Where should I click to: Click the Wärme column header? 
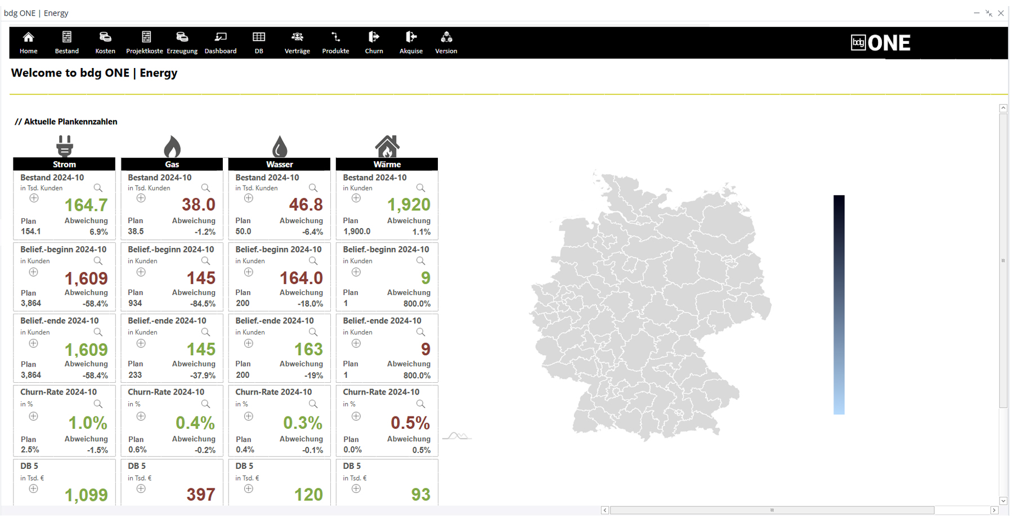pyautogui.click(x=387, y=164)
